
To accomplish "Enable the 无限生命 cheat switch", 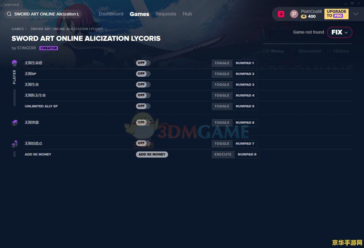I will coord(143,85).
